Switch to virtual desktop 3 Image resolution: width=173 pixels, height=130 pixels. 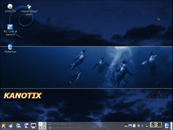(x=40, y=127)
